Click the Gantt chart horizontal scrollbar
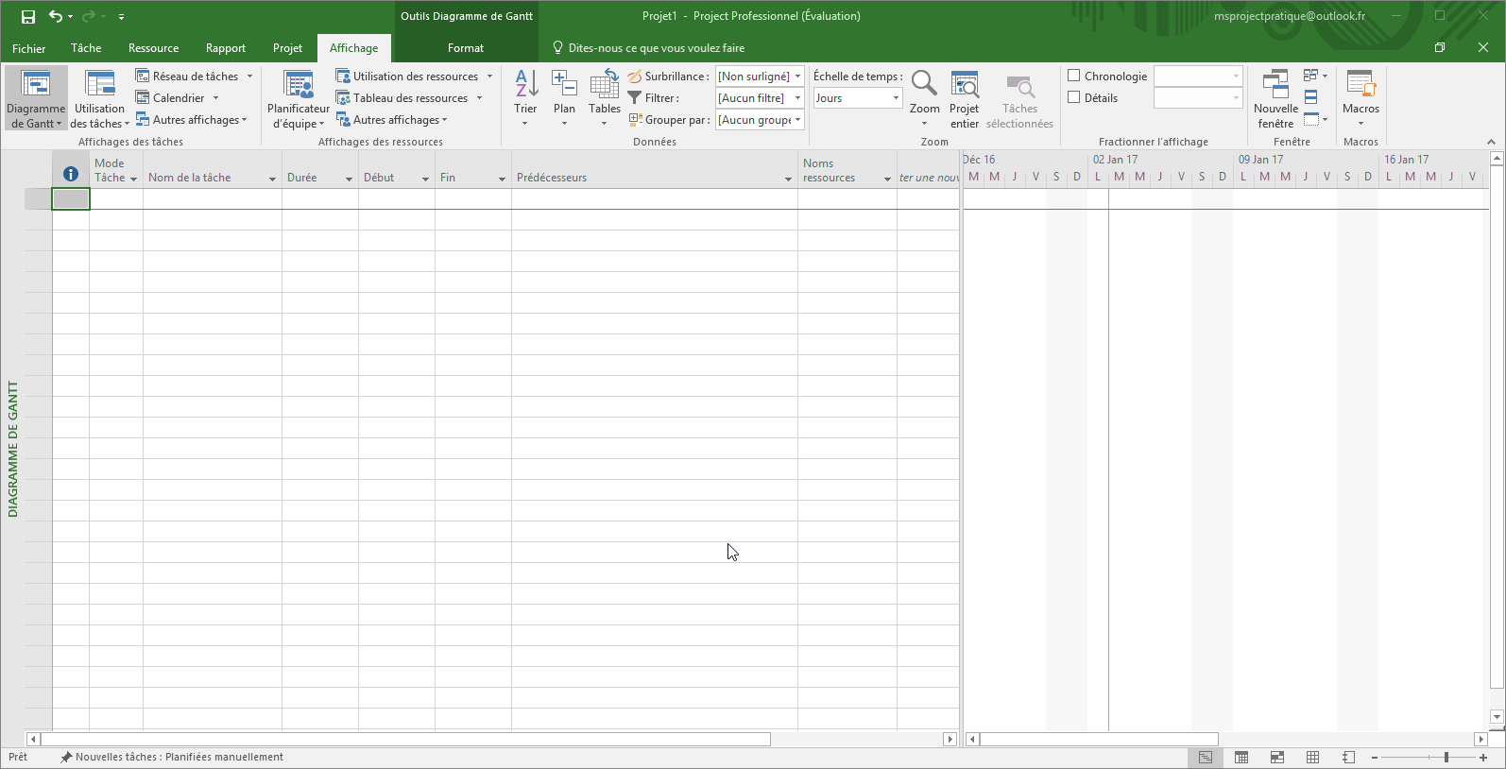This screenshot has width=1506, height=769. [x=1099, y=740]
